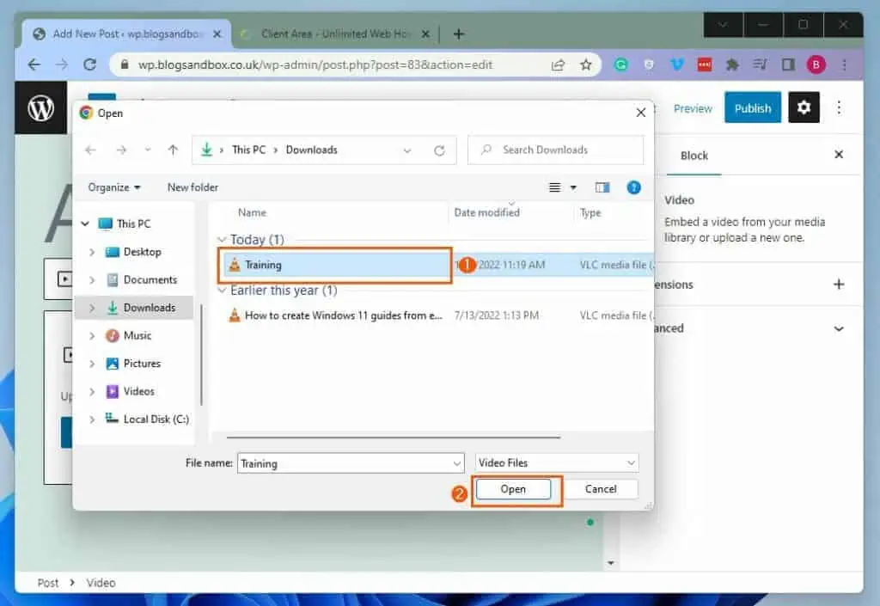Open the Chrome profile avatar
Image resolution: width=880 pixels, height=606 pixels.
pyautogui.click(x=815, y=64)
